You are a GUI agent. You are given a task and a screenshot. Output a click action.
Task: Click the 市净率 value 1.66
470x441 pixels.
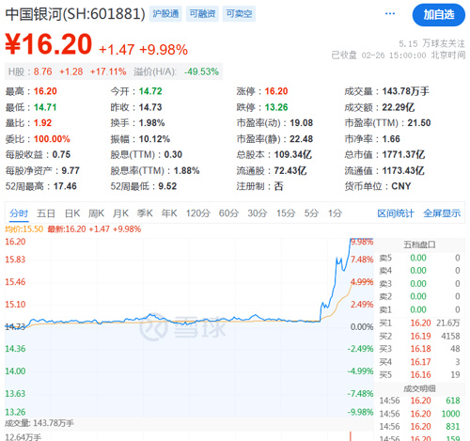(391, 139)
